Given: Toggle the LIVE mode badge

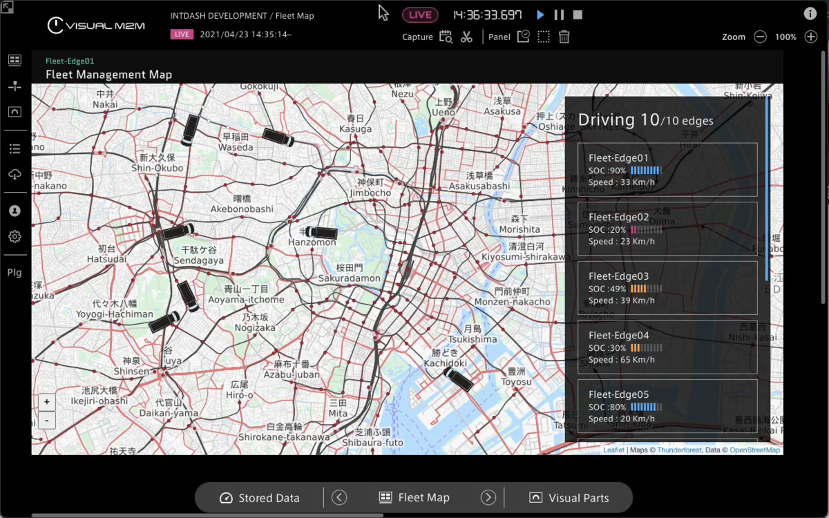Looking at the screenshot, I should click(x=420, y=15).
